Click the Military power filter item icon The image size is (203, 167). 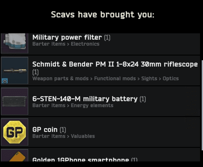click(15, 43)
